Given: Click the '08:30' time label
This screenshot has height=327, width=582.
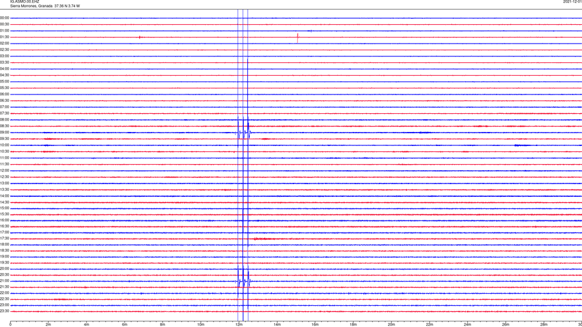Looking at the screenshot, I should 4,126.
